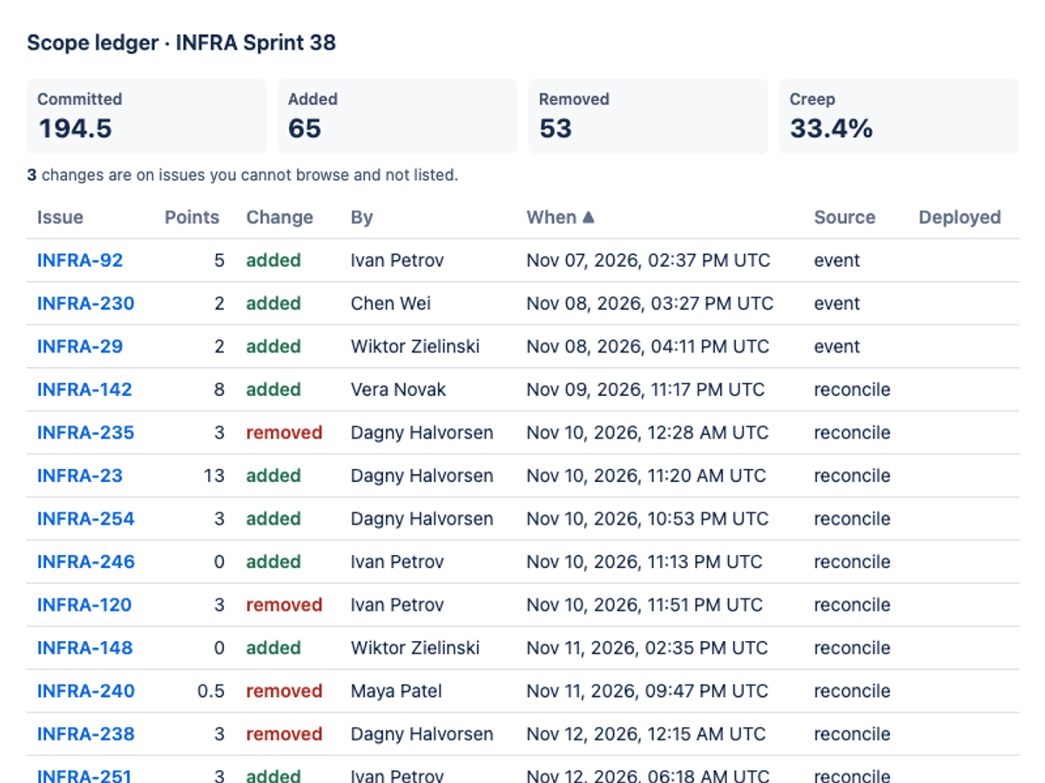Select the Added 65 summary card
Image resolution: width=1045 pixels, height=783 pixels.
397,117
